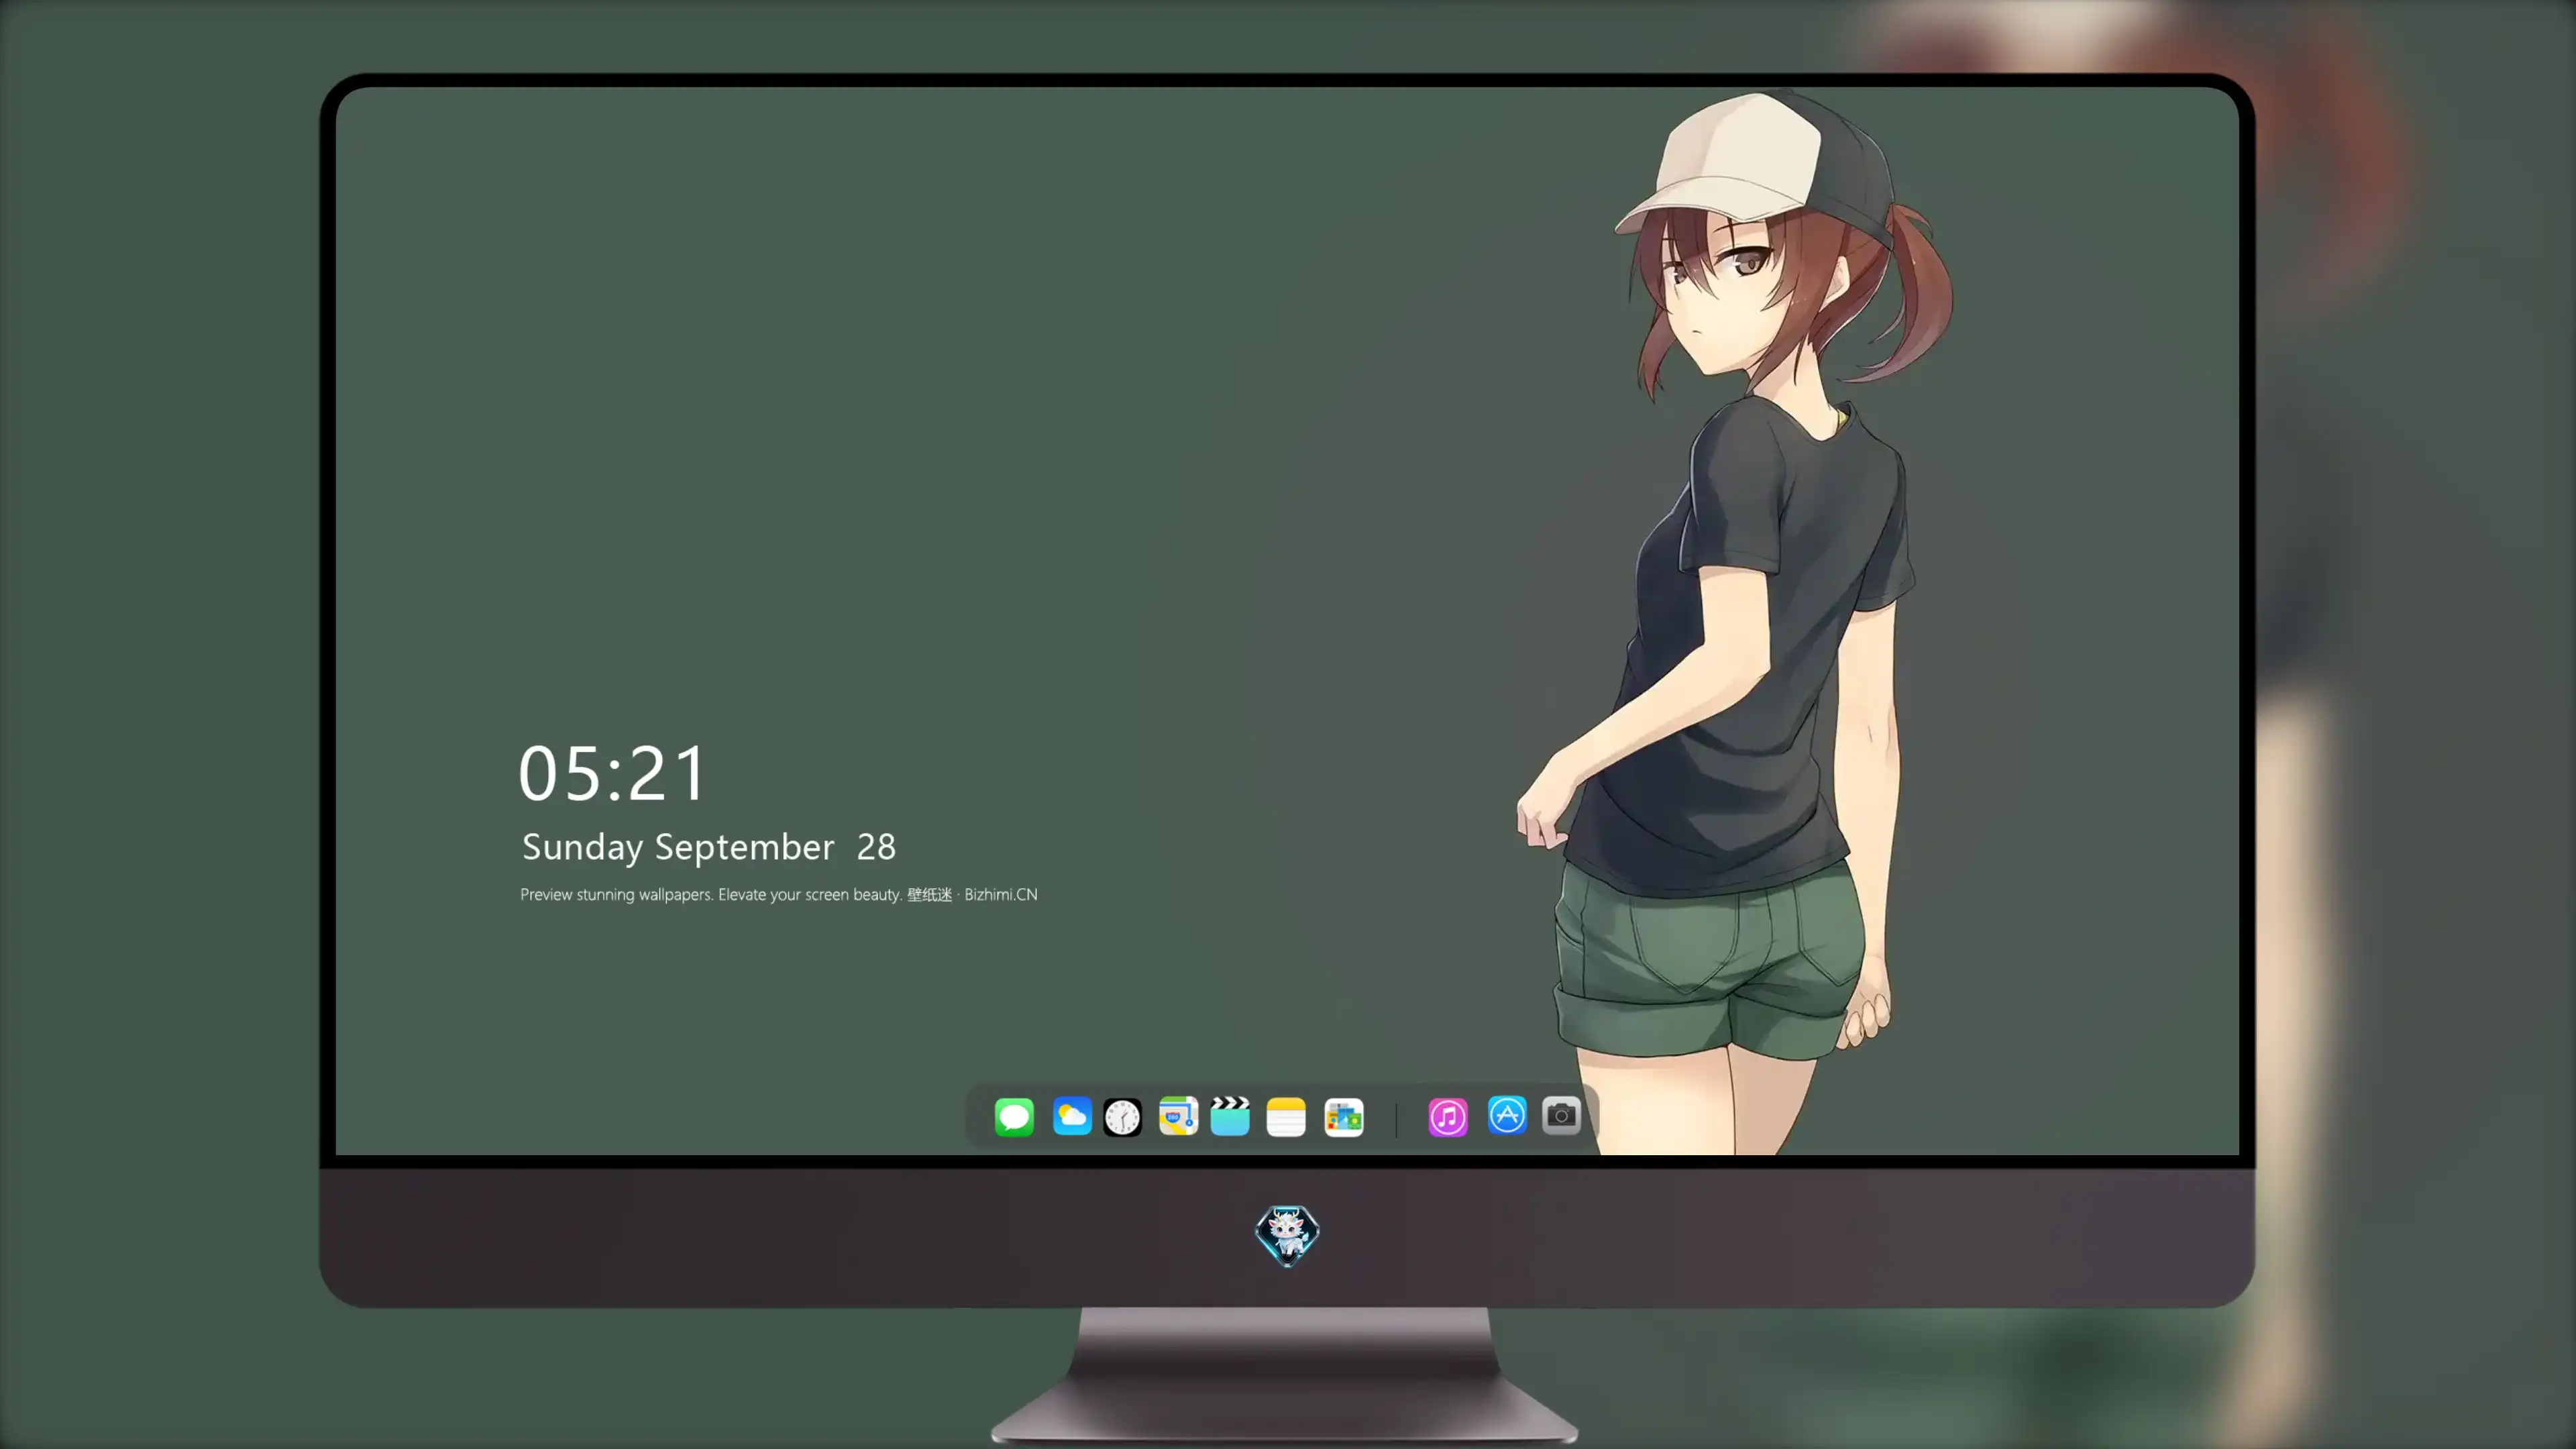Open the Videos clapperboard app icon
Viewport: 2576px width, 1449px height.
coord(1230,1116)
